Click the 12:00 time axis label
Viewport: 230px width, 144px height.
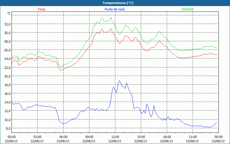[115, 137]
